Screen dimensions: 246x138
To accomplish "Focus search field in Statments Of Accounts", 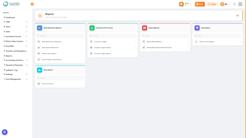I will point(112,36).
